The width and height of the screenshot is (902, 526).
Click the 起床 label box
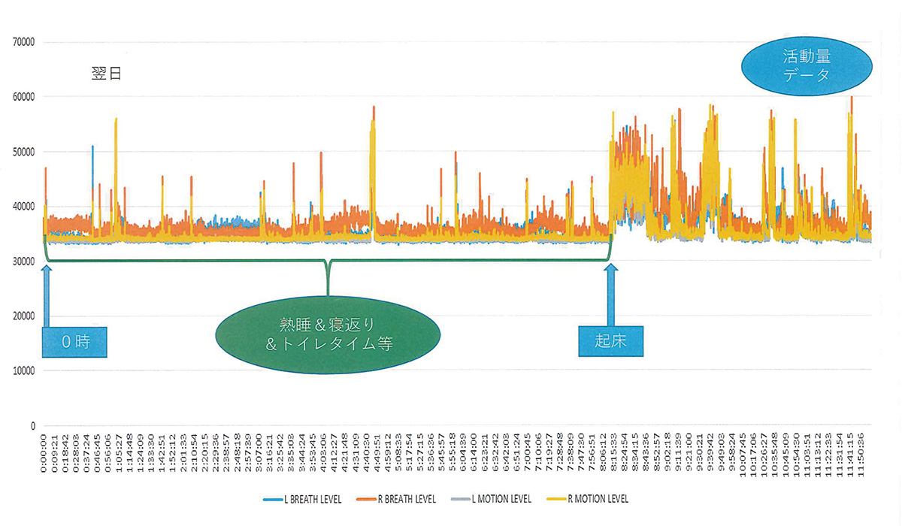click(x=612, y=340)
